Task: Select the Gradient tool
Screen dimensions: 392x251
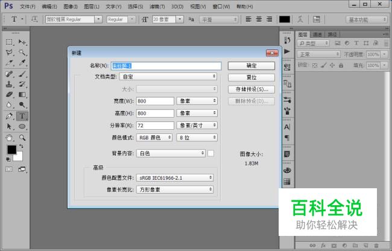Action: pos(22,95)
